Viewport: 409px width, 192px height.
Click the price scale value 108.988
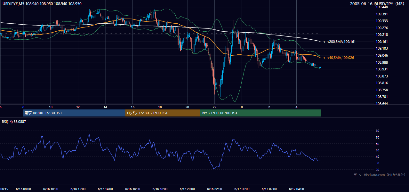(x=382, y=62)
